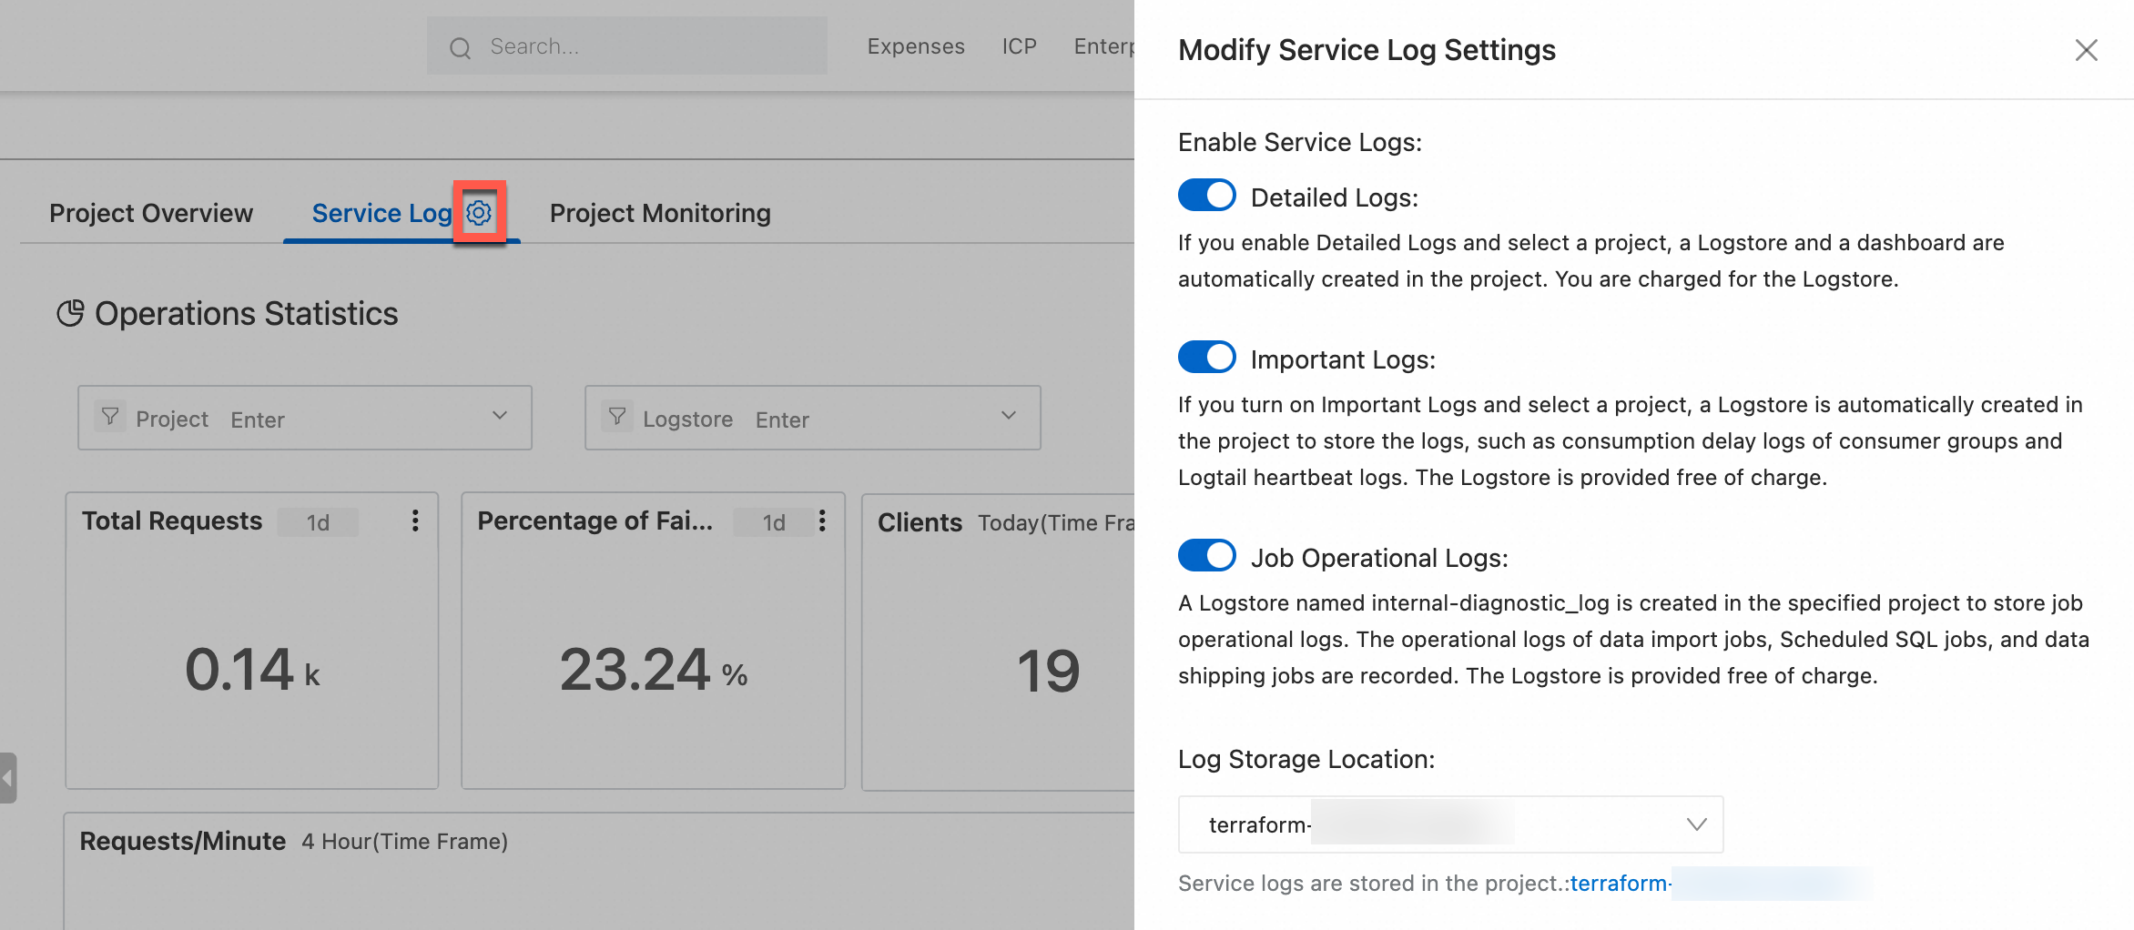Screen dimensions: 2134x930
Task: Click the Service Log settings gear icon
Action: click(479, 213)
